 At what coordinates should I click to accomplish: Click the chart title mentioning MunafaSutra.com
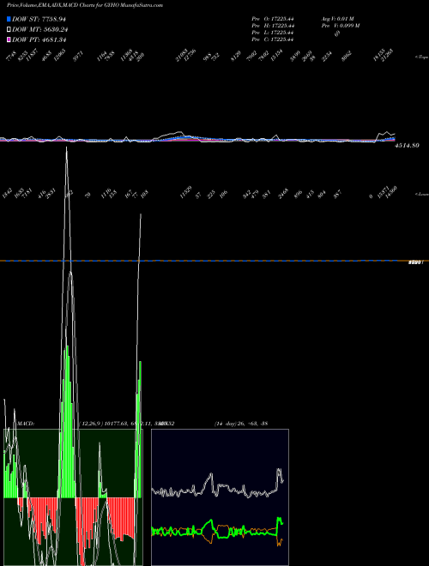coord(84,5)
